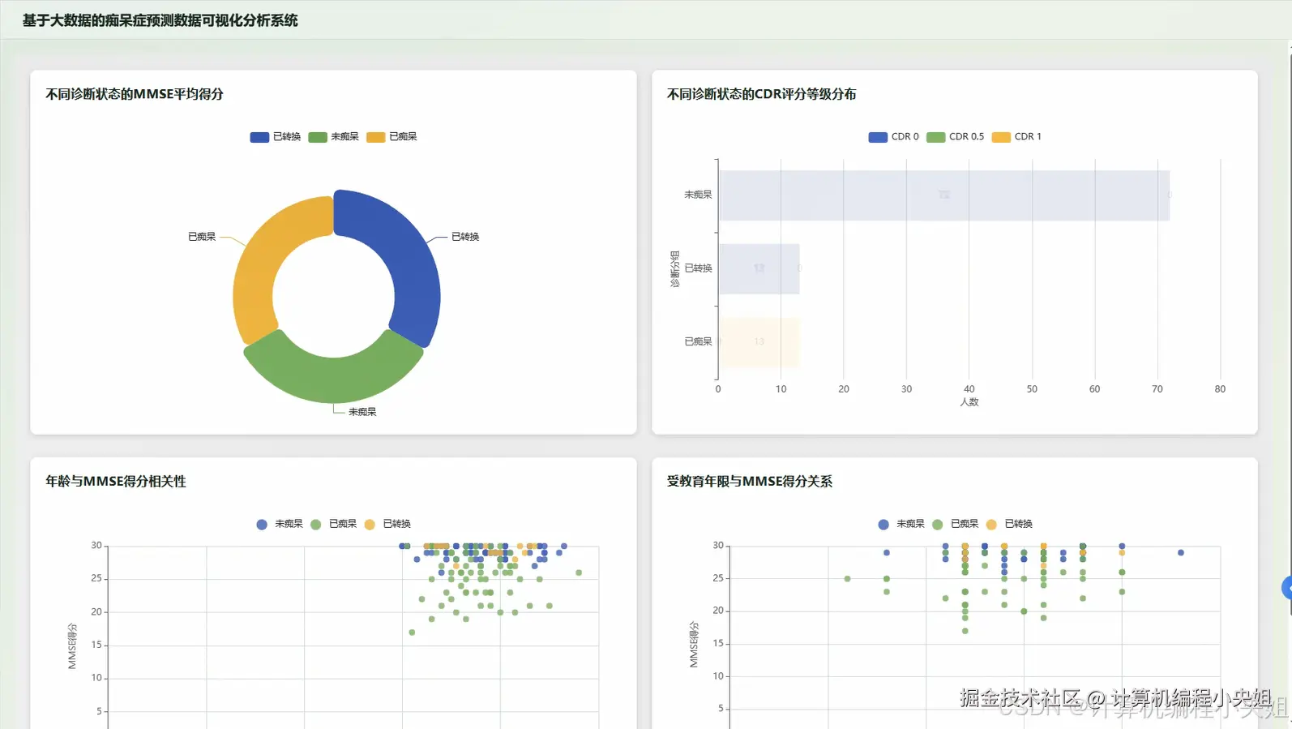Viewport: 1292px width, 729px height.
Task: Click x-axis value 80 on CDR chart
Action: (x=1220, y=389)
